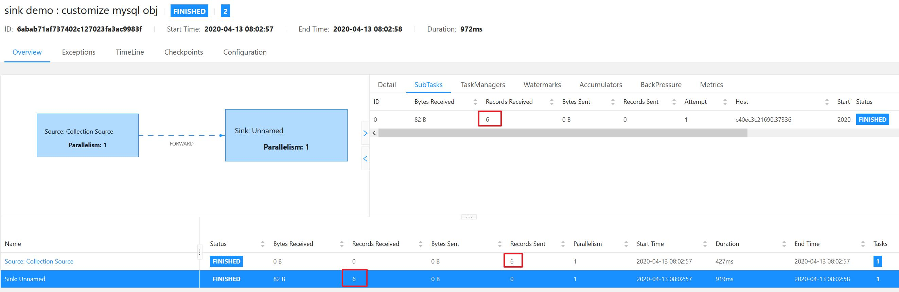The image size is (899, 292).
Task: Click the three-dot panel resize handle
Action: 469,217
